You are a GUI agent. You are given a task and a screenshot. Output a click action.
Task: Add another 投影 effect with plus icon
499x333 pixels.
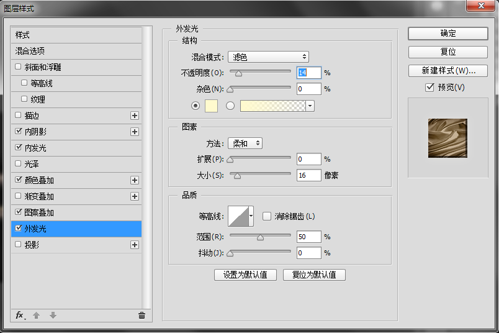pyautogui.click(x=135, y=245)
